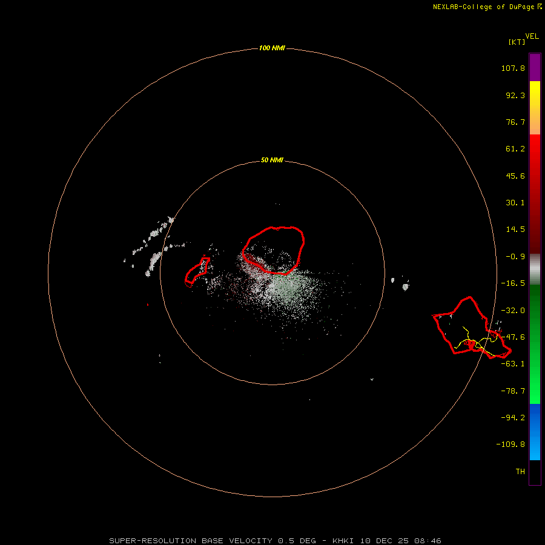The height and width of the screenshot is (545, 545).
Task: Pick the purple segment of the velocity scale
Action: [535, 67]
